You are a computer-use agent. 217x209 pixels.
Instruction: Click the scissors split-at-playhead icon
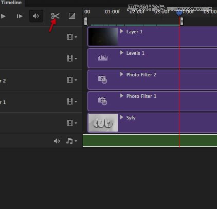point(55,16)
